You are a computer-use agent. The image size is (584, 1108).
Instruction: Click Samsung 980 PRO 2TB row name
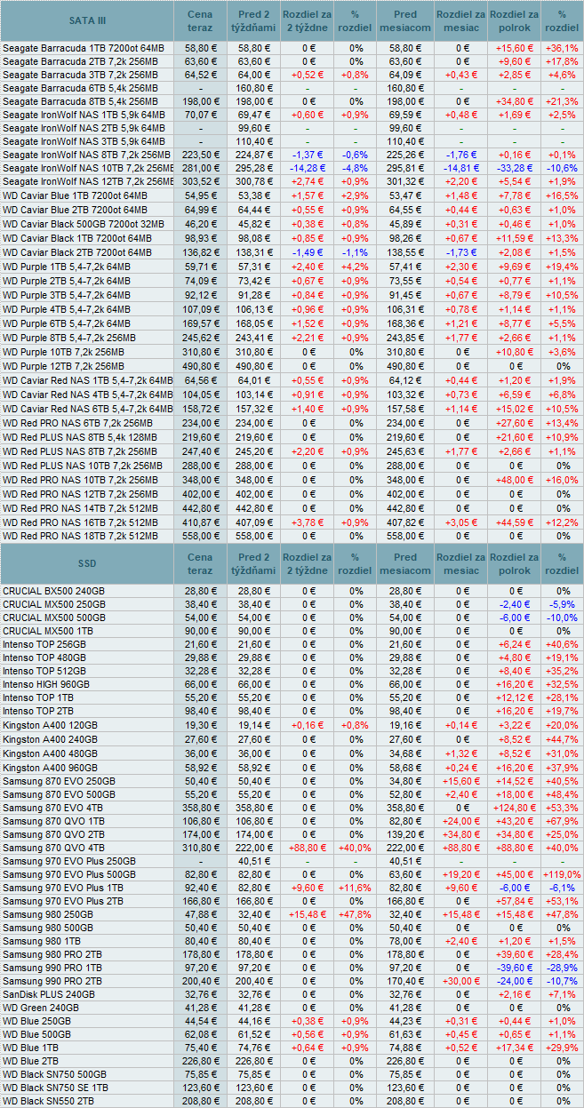tap(53, 954)
